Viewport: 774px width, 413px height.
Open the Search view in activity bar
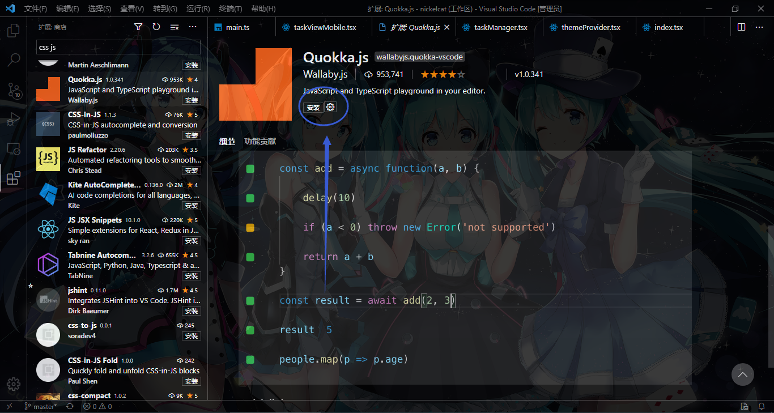(x=14, y=59)
